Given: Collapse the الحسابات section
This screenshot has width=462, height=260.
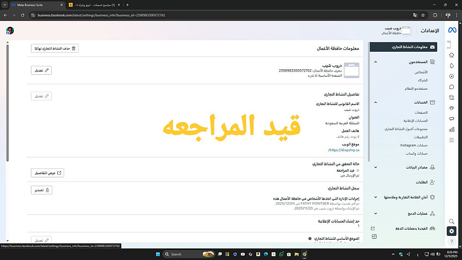Looking at the screenshot, I should pos(375,103).
